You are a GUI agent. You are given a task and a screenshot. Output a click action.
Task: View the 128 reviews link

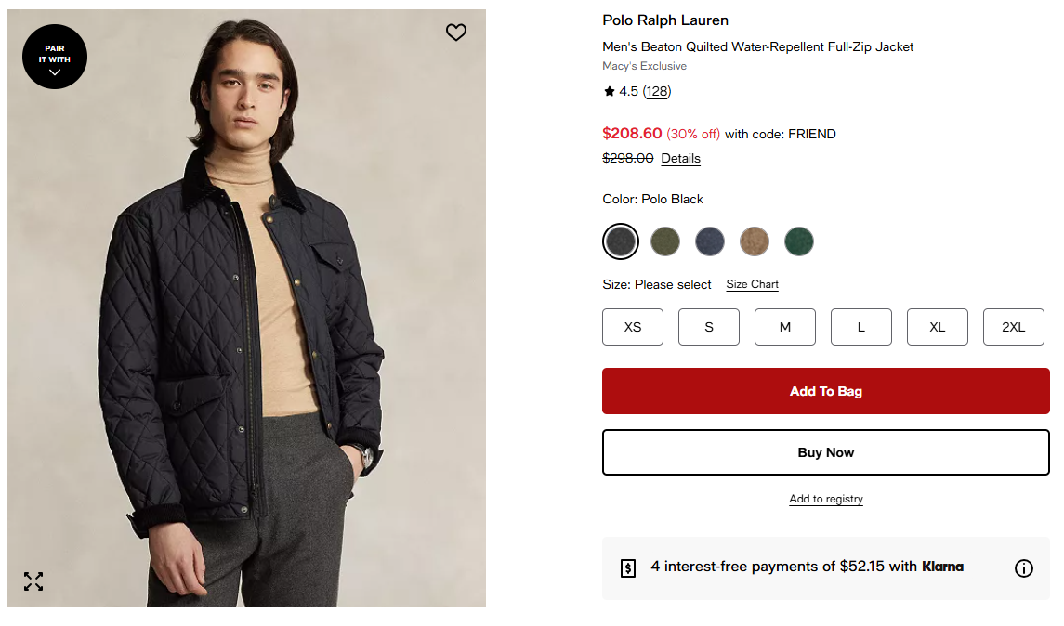[x=657, y=91]
